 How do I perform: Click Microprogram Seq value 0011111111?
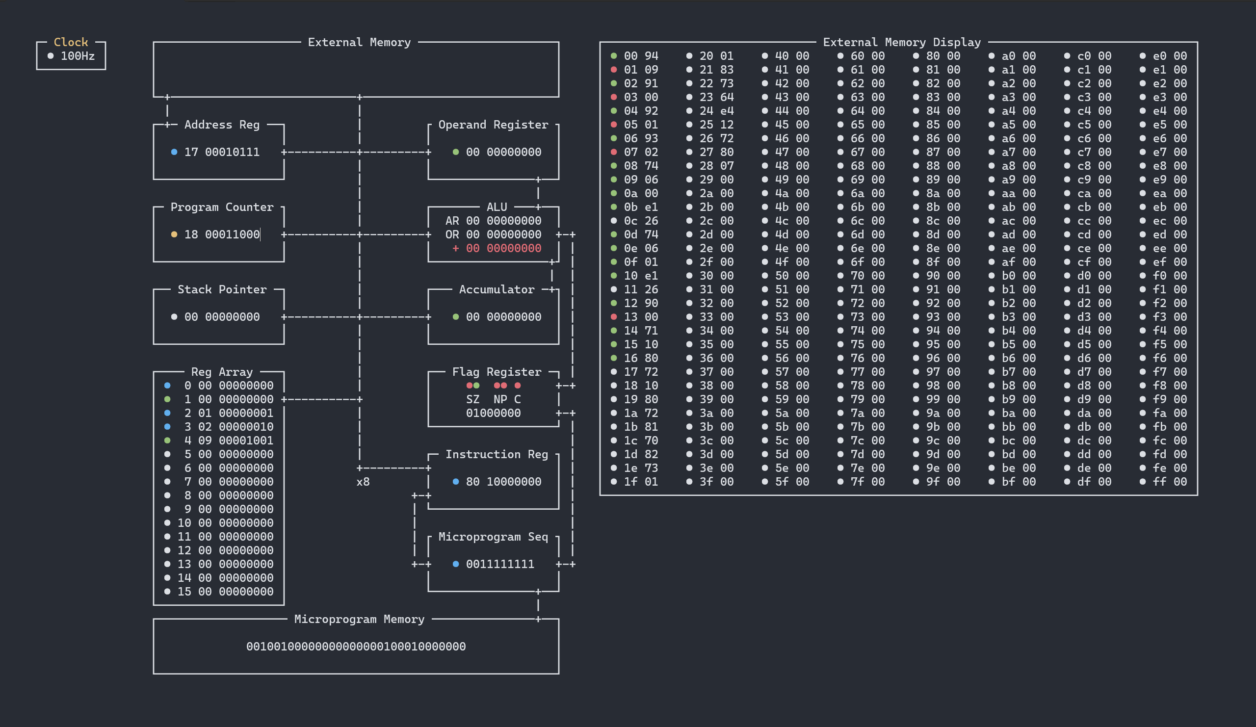pyautogui.click(x=500, y=564)
